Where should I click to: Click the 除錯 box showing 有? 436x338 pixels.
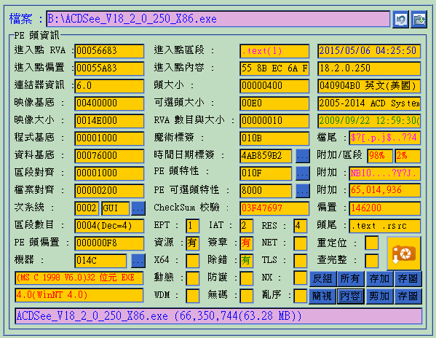pos(246,261)
